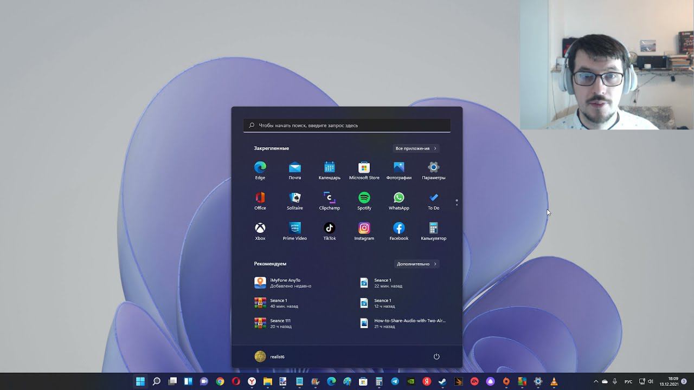
Task: Start the Solitaire game
Action: click(295, 201)
